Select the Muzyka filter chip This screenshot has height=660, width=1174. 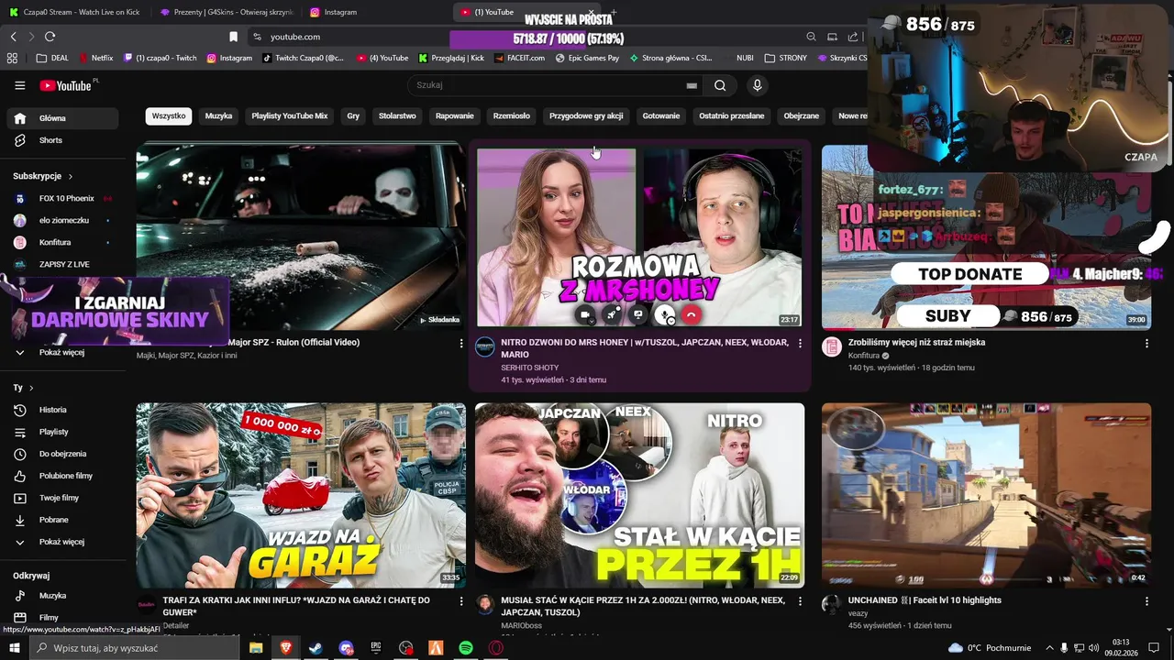pyautogui.click(x=218, y=116)
